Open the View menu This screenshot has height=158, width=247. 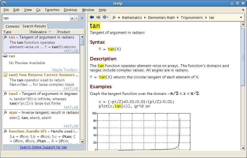coord(28,10)
